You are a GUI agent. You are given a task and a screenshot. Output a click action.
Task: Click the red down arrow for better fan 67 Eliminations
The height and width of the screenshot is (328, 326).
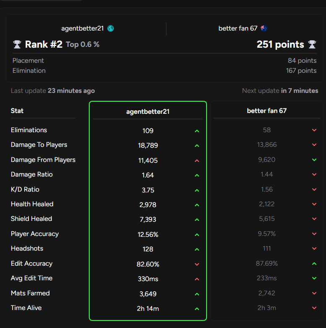(x=314, y=130)
